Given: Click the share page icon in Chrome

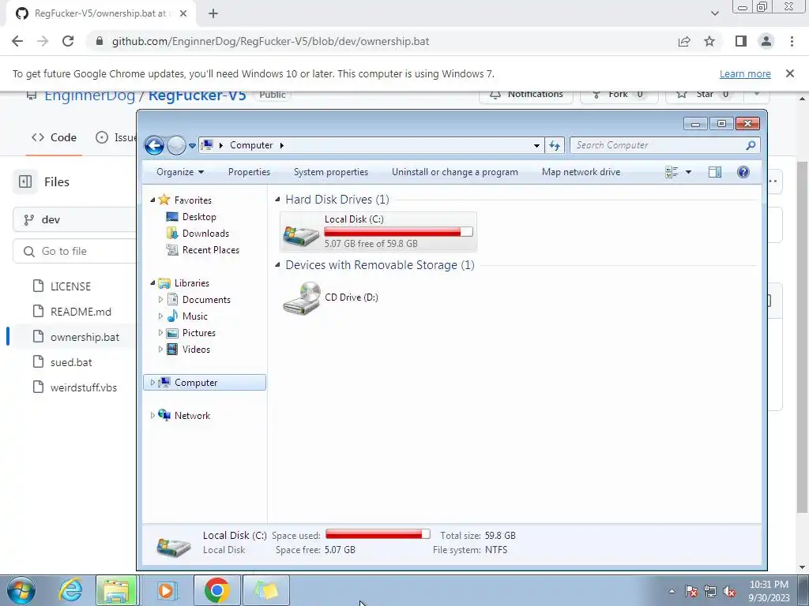Looking at the screenshot, I should [684, 41].
